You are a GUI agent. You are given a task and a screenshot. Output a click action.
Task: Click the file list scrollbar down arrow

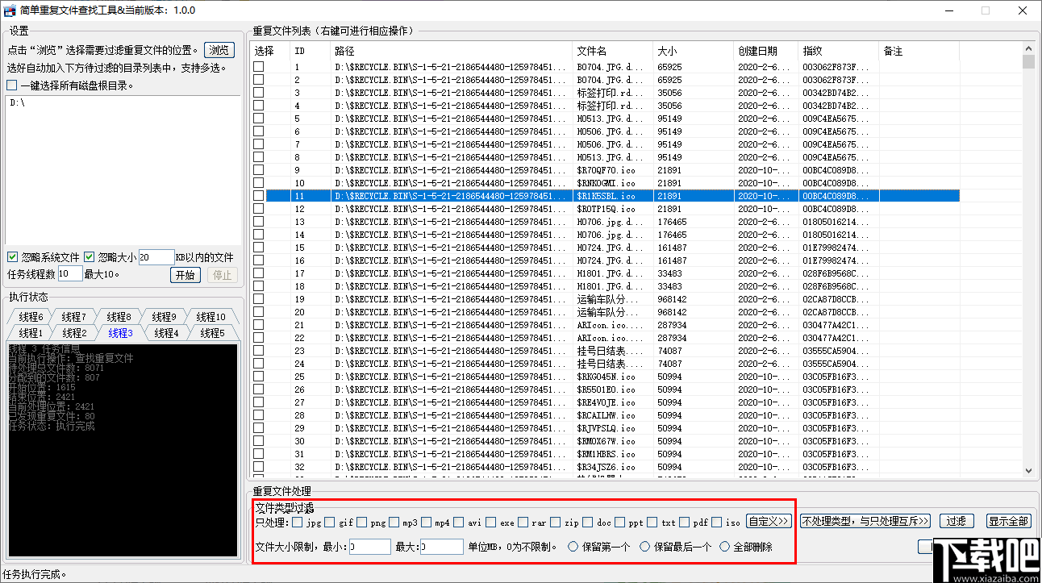point(1028,470)
